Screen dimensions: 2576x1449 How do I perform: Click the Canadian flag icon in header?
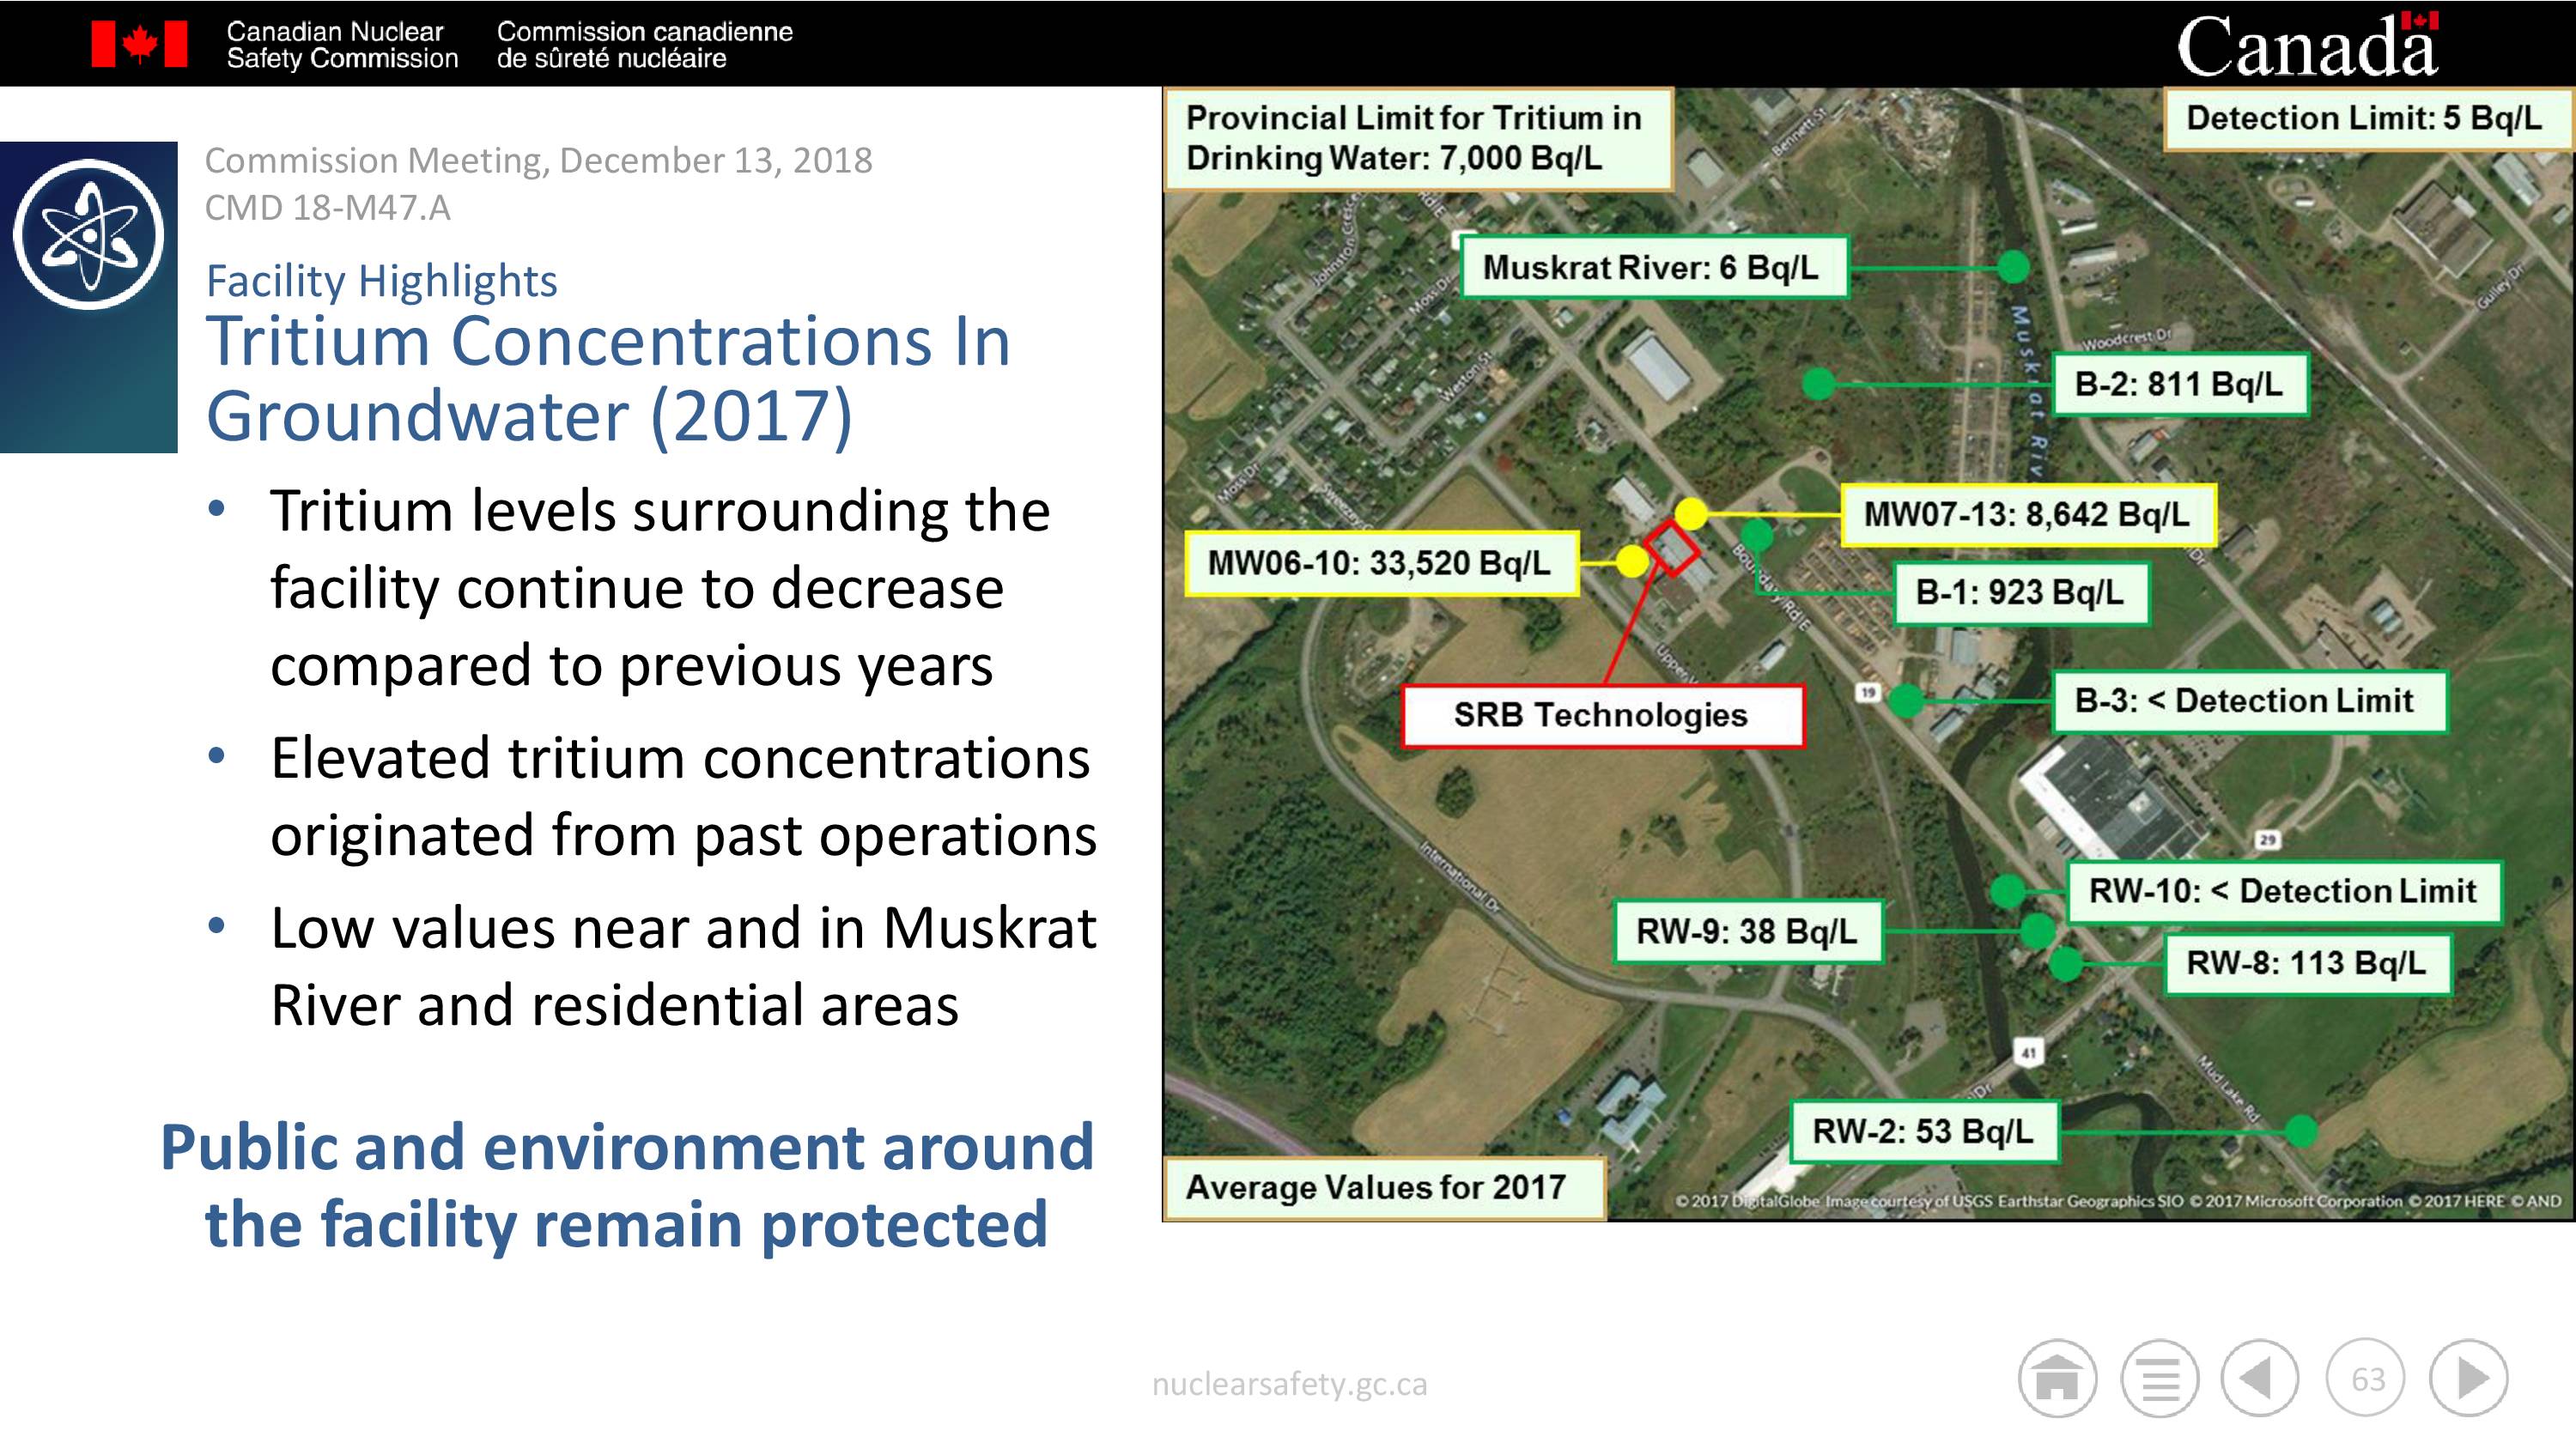click(x=139, y=44)
